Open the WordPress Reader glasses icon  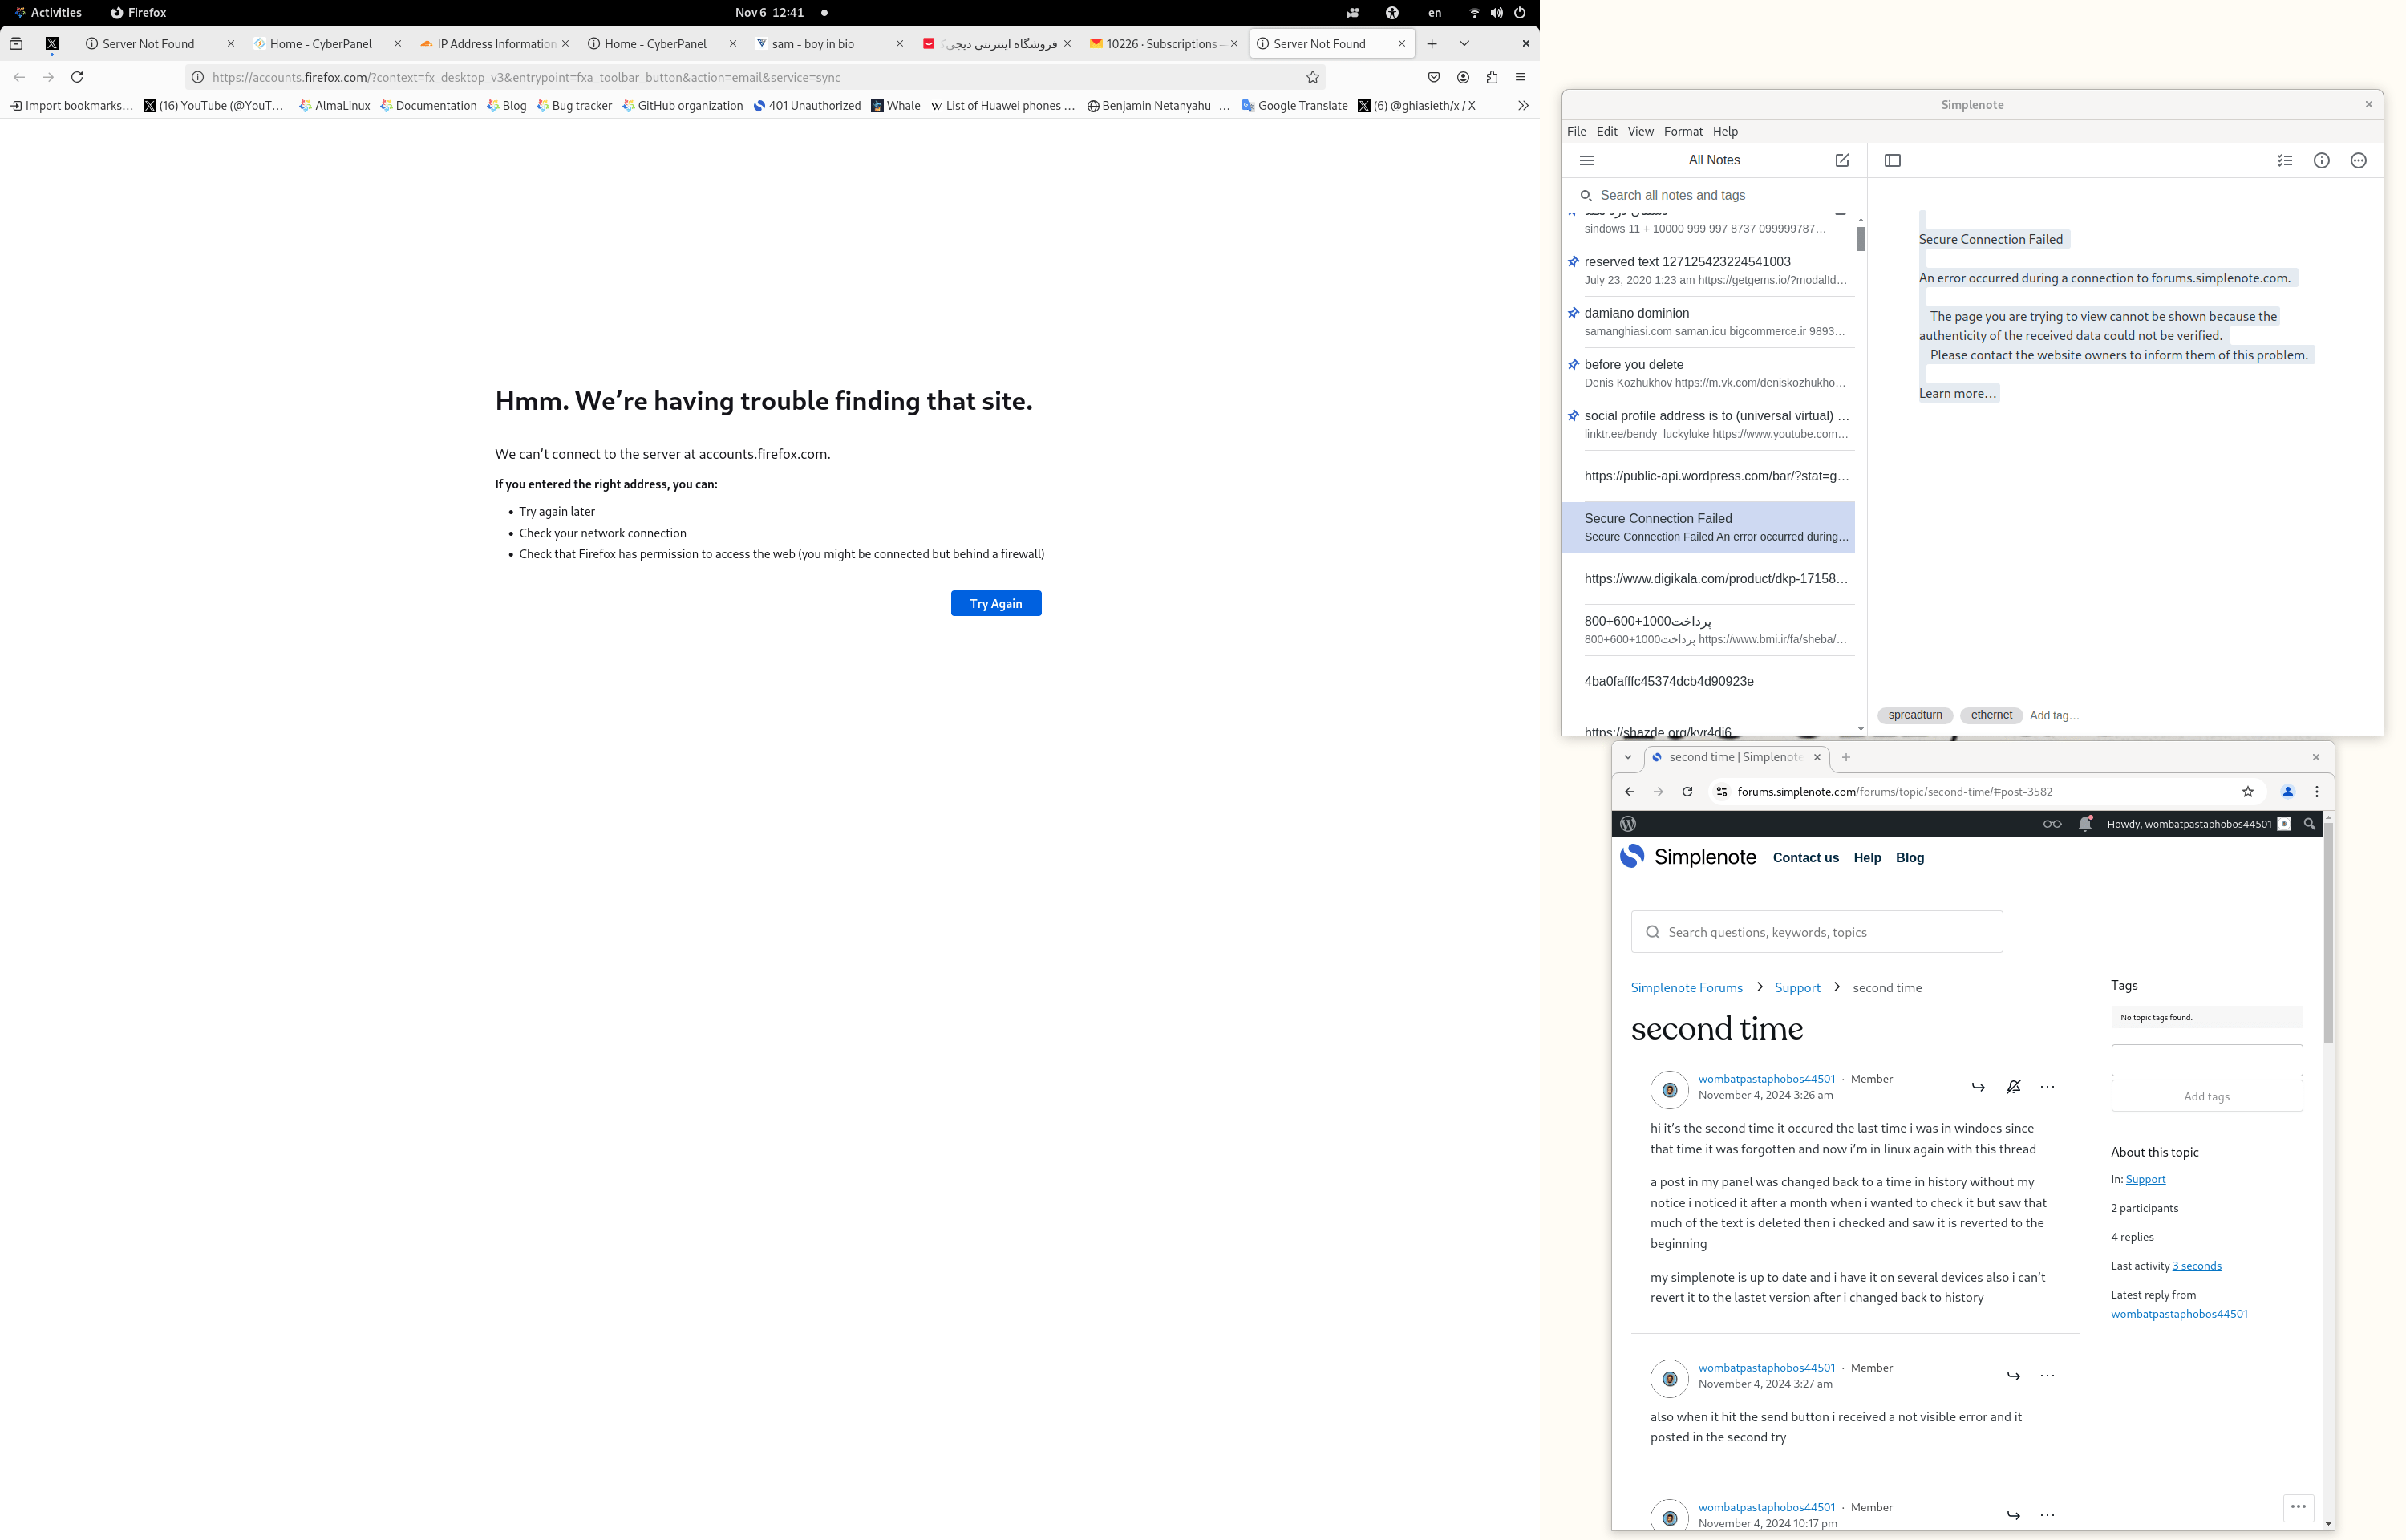tap(2052, 824)
